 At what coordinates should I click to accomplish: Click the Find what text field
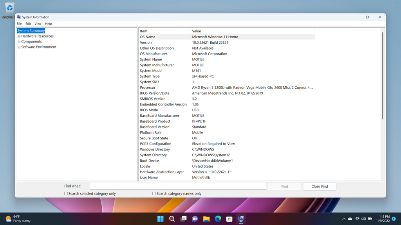pyautogui.click(x=178, y=186)
